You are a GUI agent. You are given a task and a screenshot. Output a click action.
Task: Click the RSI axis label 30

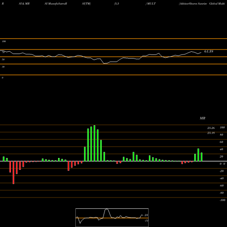3,67
